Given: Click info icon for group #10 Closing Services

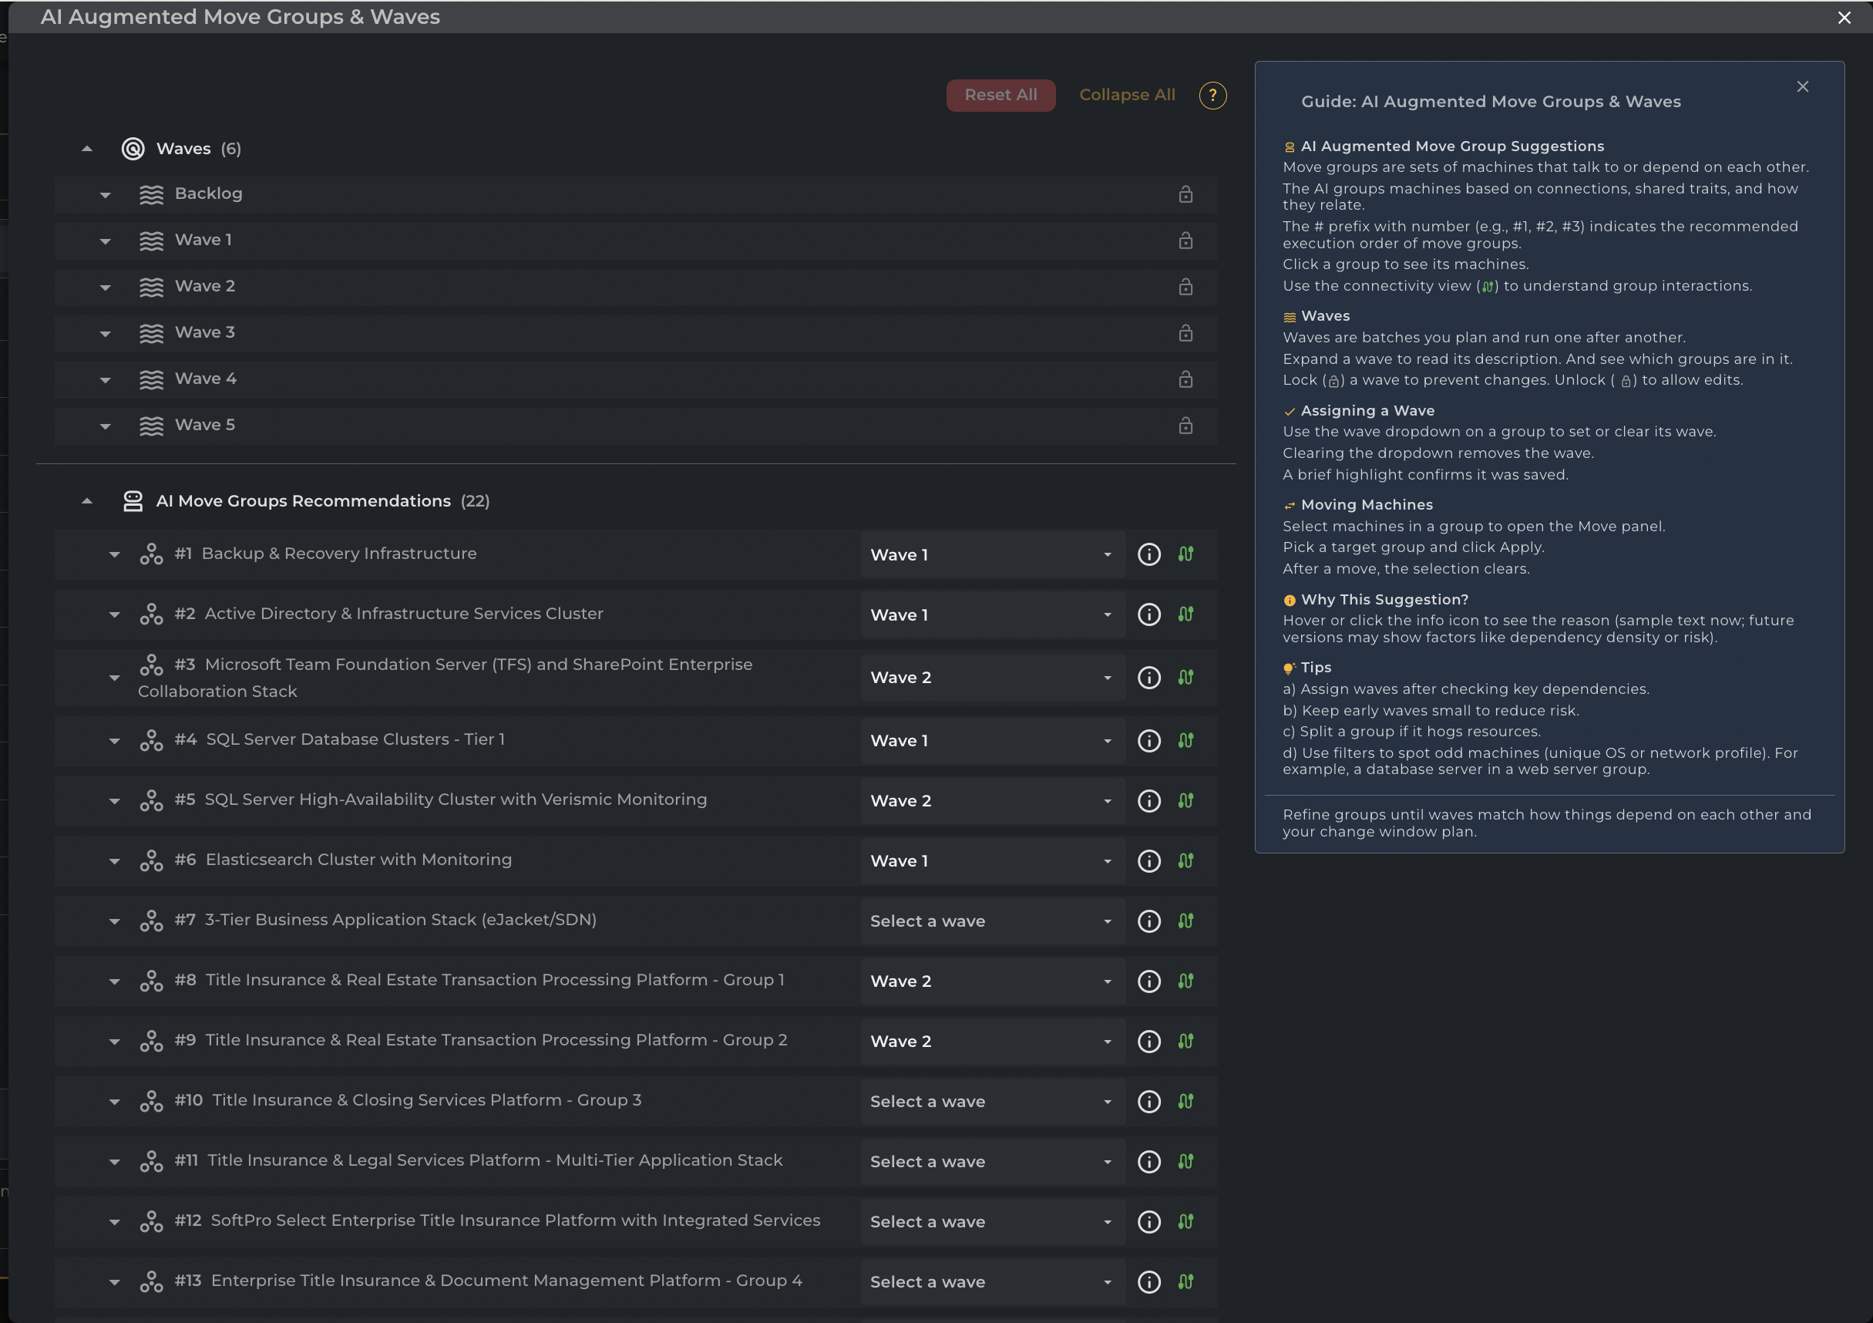Looking at the screenshot, I should (x=1148, y=1101).
